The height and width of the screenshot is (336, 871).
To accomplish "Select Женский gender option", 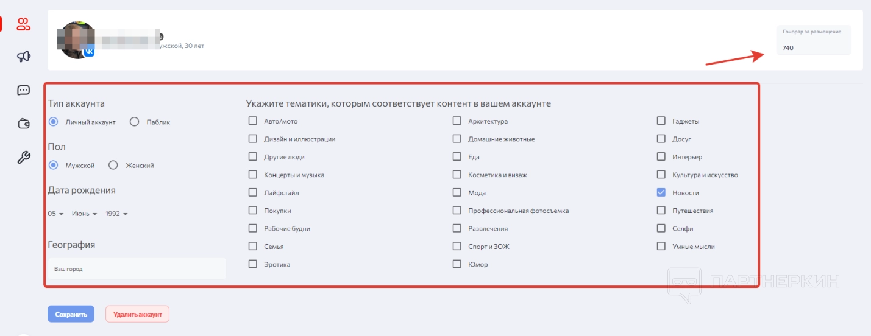I will (x=113, y=165).
